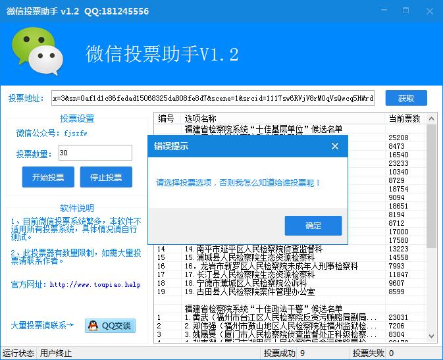Click the WeChat logo icon in header
Viewport: 443px width, 360px height.
point(38,51)
